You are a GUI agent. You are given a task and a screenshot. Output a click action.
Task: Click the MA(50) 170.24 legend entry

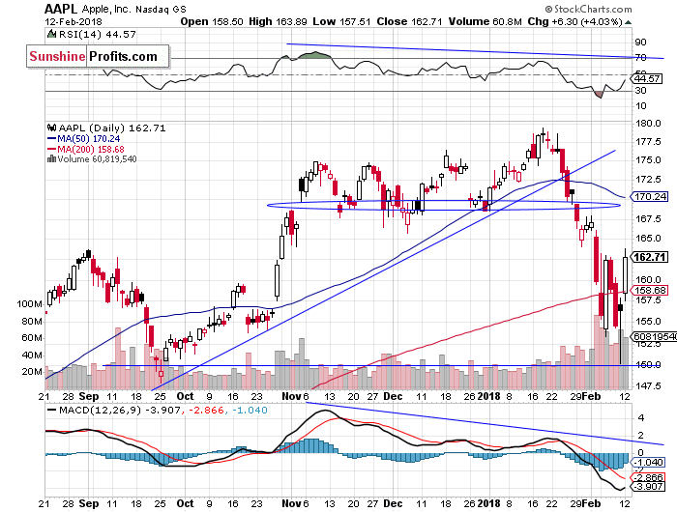tap(83, 138)
